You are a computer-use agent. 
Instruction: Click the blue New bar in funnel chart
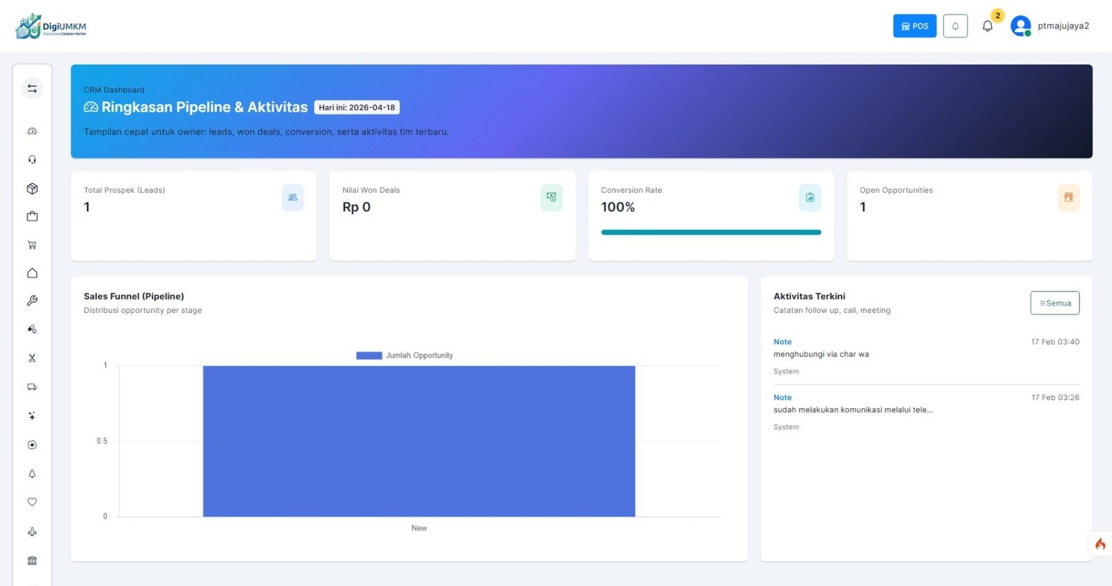[x=419, y=441]
